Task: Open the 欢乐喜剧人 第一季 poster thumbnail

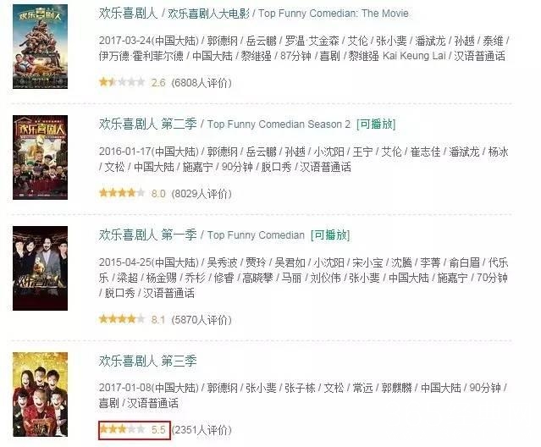Action: tap(40, 268)
